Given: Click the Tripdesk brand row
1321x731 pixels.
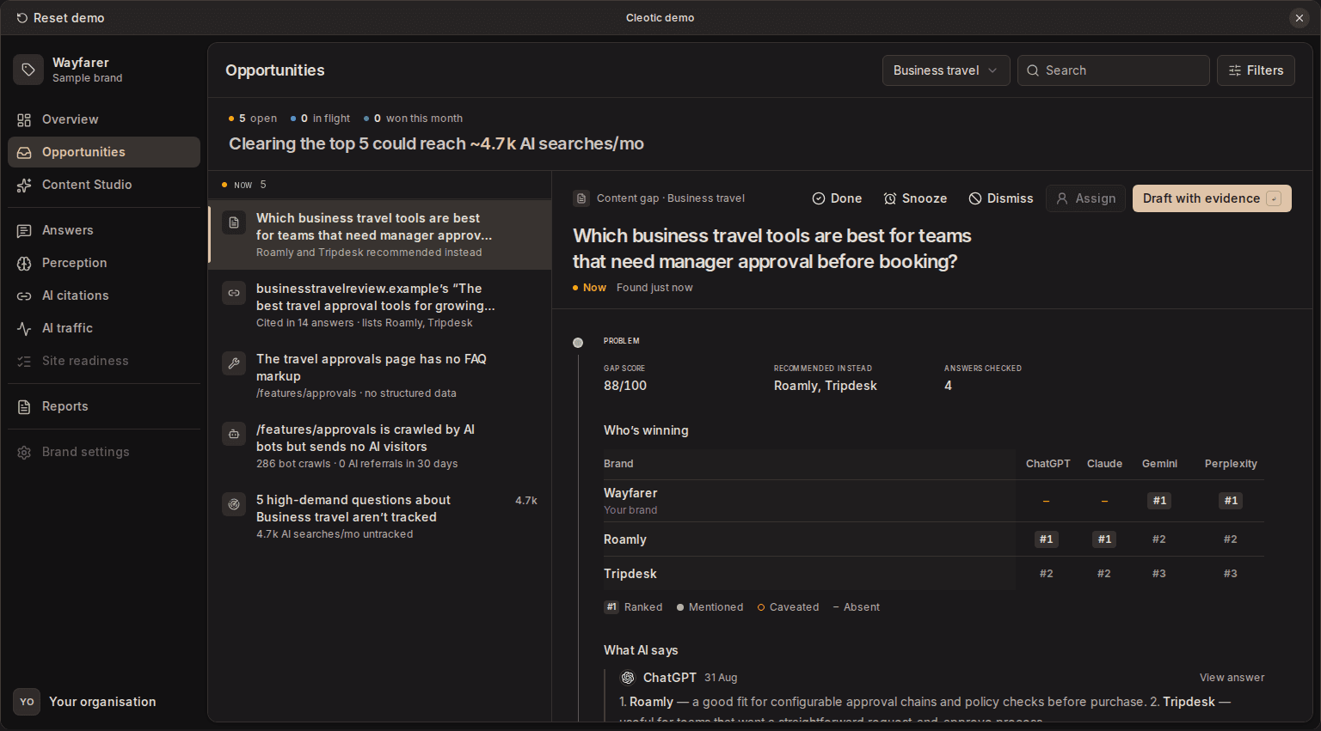Looking at the screenshot, I should [934, 574].
